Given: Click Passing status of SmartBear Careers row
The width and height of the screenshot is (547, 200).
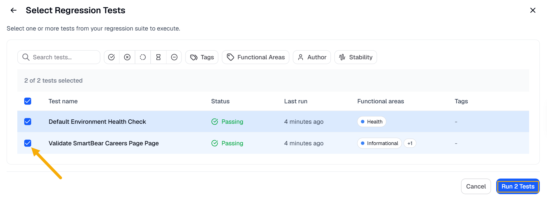Looking at the screenshot, I should 227,143.
